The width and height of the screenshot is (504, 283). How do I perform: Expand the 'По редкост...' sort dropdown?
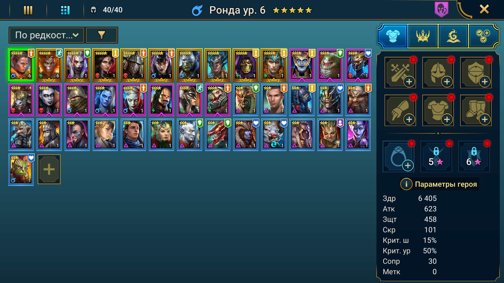[47, 35]
